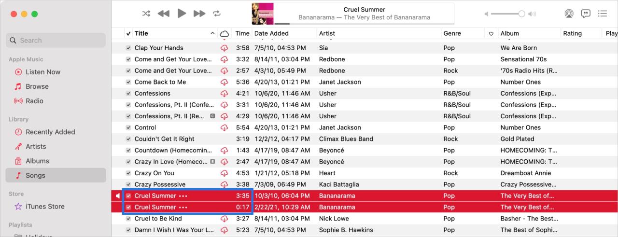Viewport: 618px width, 237px height.
Task: Download Crazy Possessive from cloud
Action: tap(224, 184)
